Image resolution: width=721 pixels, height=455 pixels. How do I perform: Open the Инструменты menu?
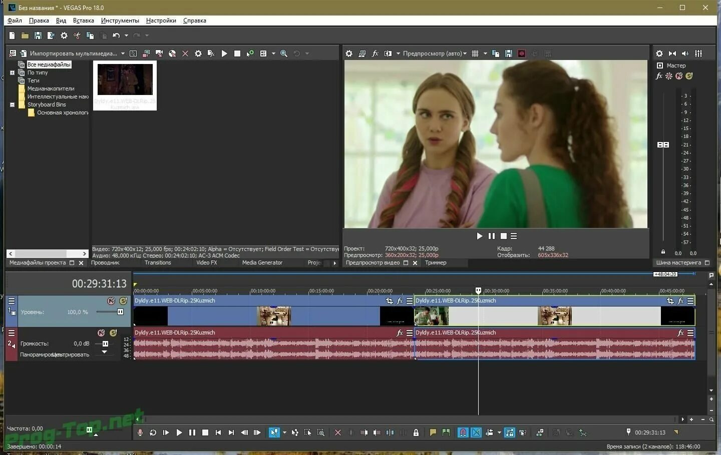coord(120,20)
